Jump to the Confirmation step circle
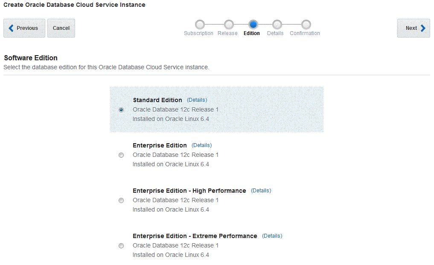The image size is (434, 265). [306, 24]
